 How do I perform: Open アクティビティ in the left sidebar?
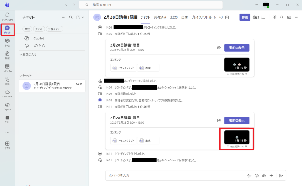tap(7, 16)
